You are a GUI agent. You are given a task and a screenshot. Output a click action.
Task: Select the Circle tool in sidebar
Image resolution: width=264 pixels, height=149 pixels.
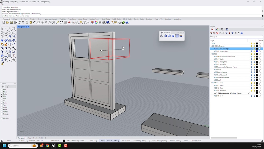click(2, 33)
